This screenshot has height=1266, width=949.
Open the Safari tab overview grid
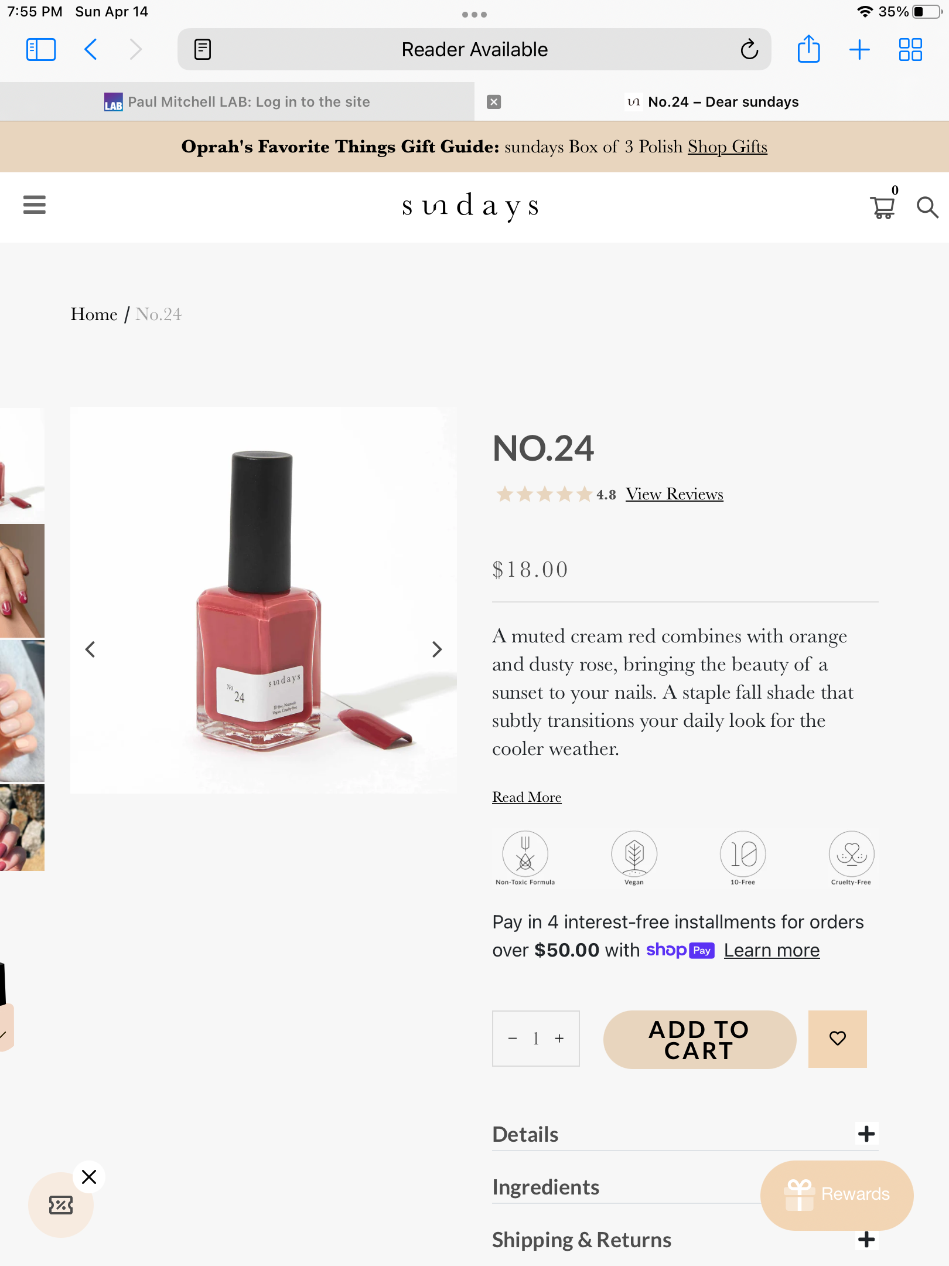point(910,49)
